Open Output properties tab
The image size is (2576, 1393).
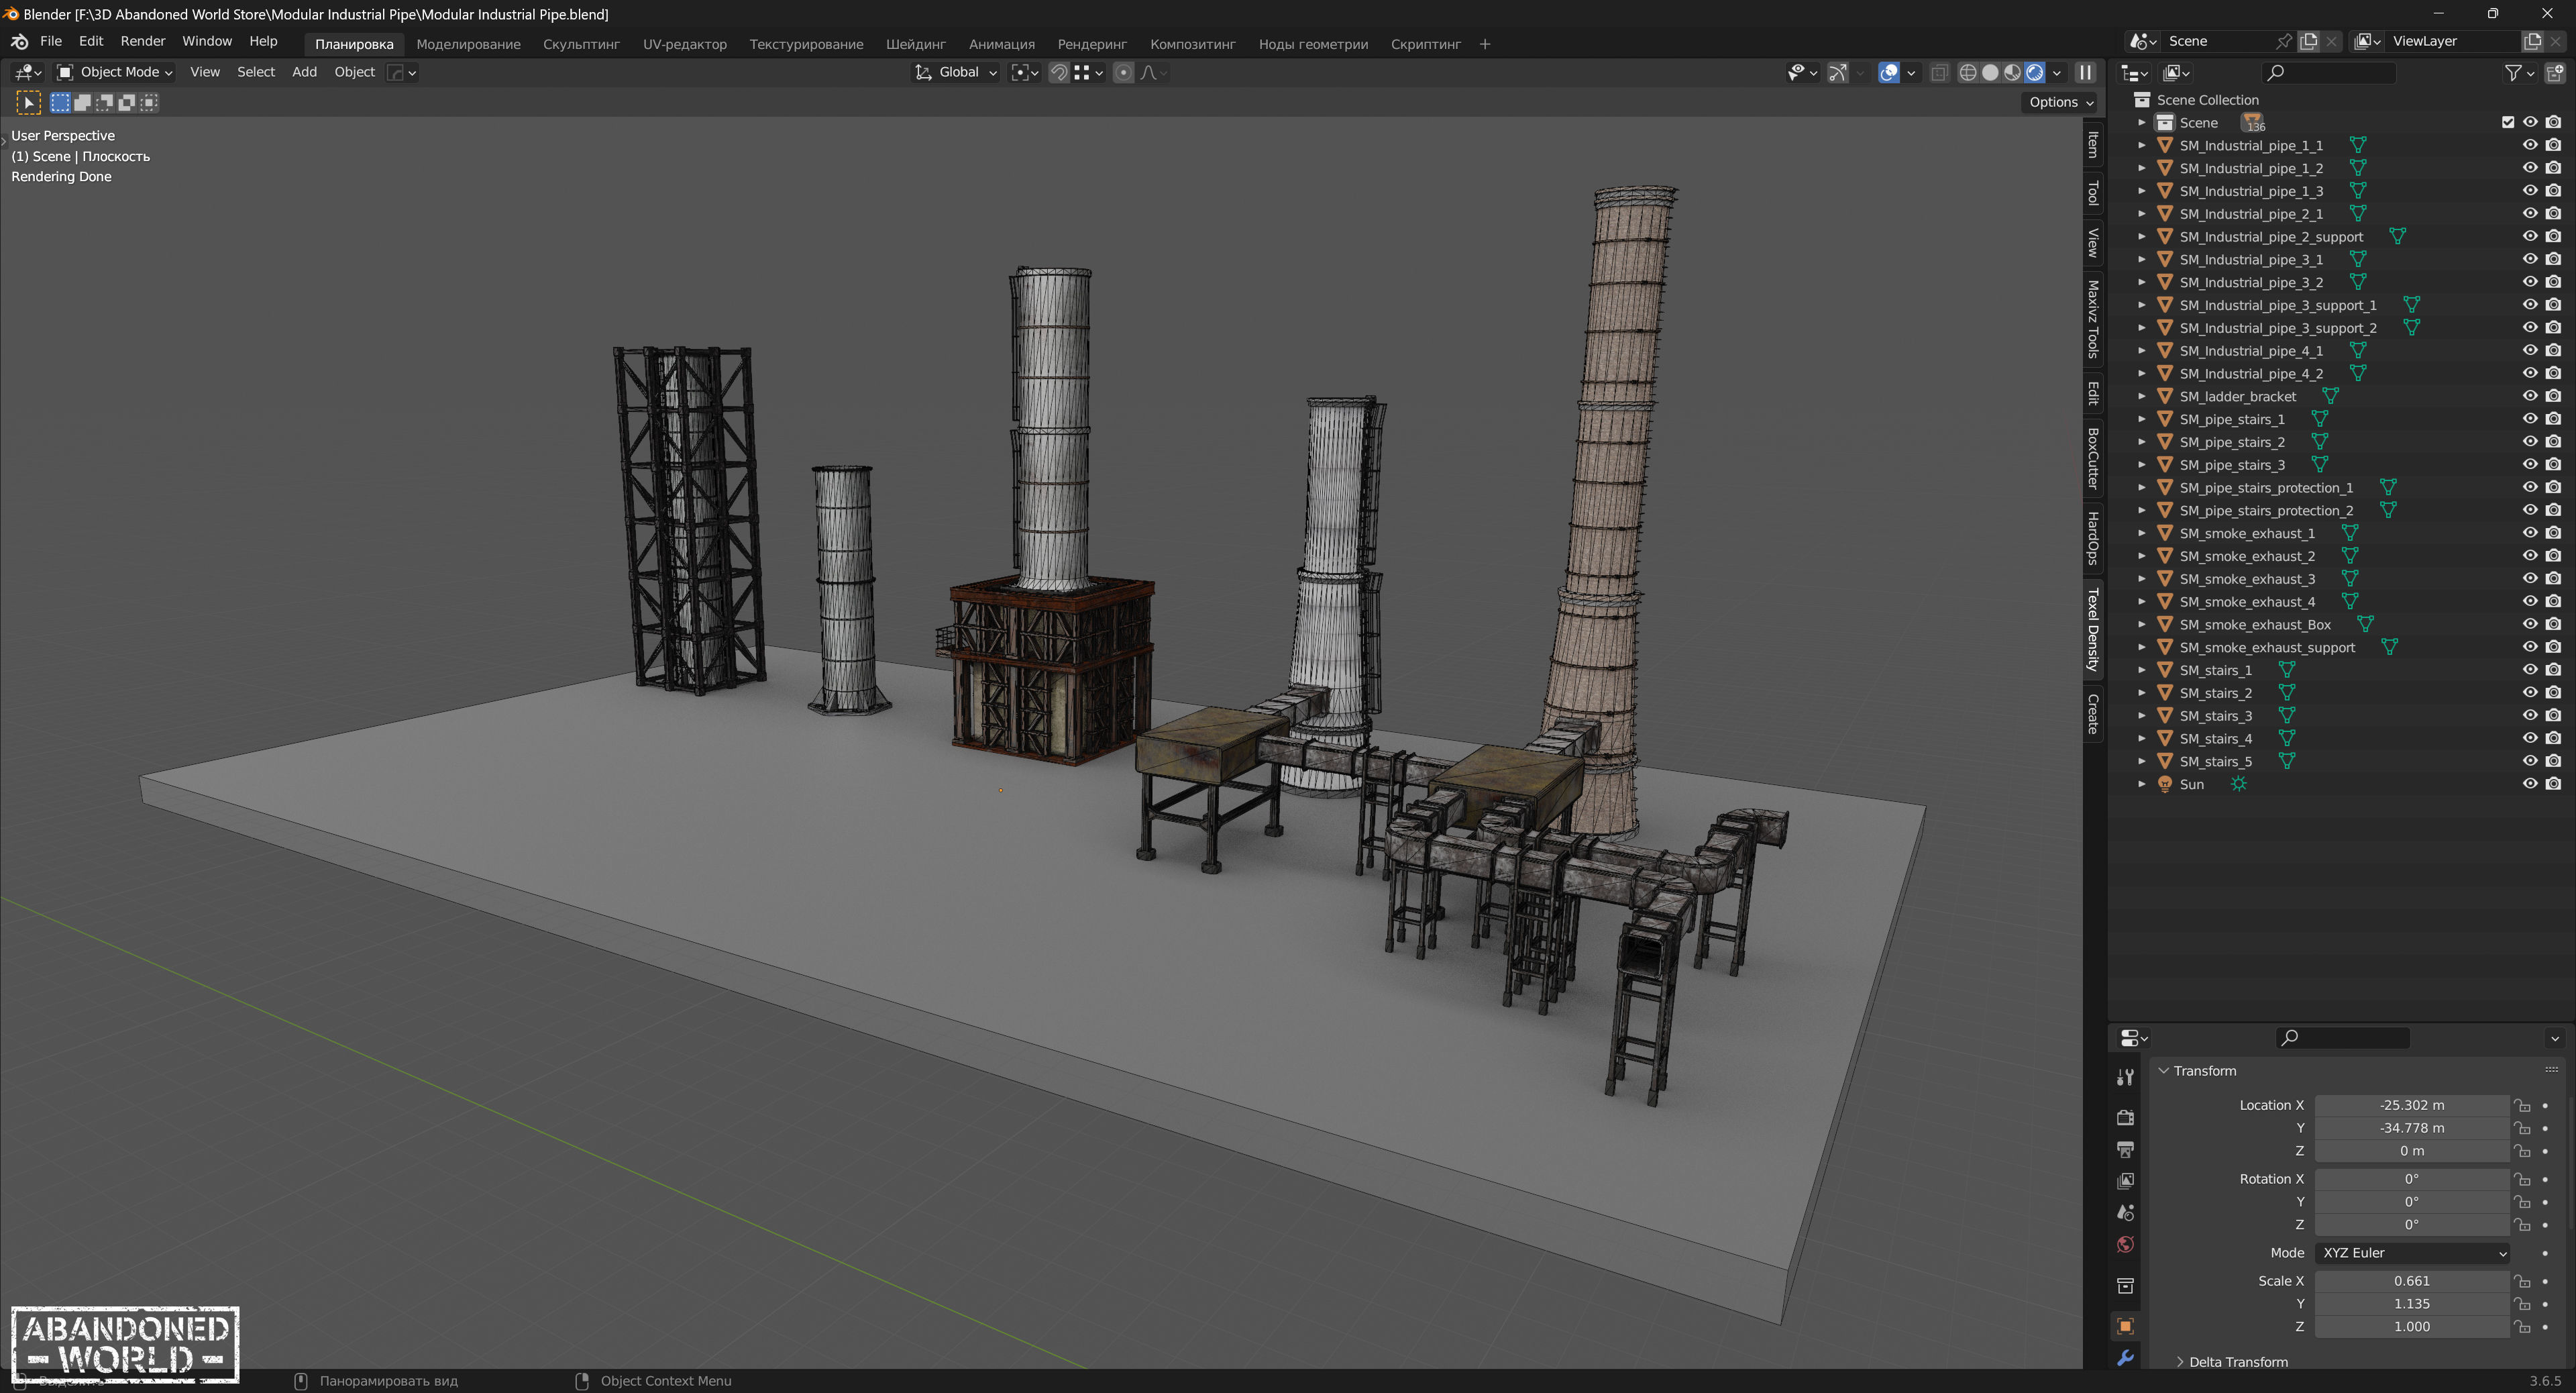(2125, 1149)
